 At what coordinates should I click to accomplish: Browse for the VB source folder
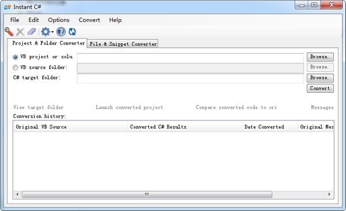(x=320, y=67)
